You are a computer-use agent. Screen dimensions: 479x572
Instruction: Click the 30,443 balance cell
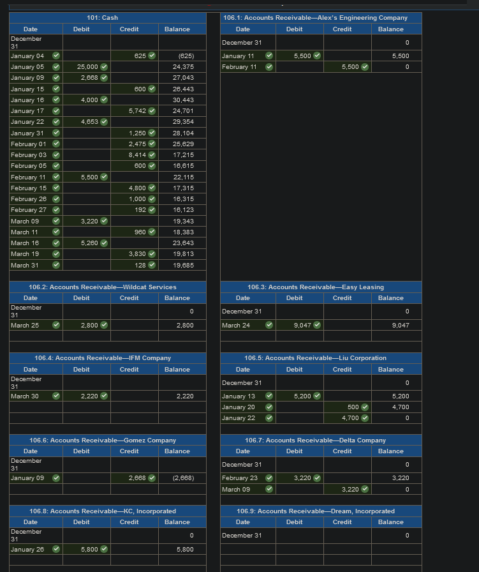(x=182, y=100)
